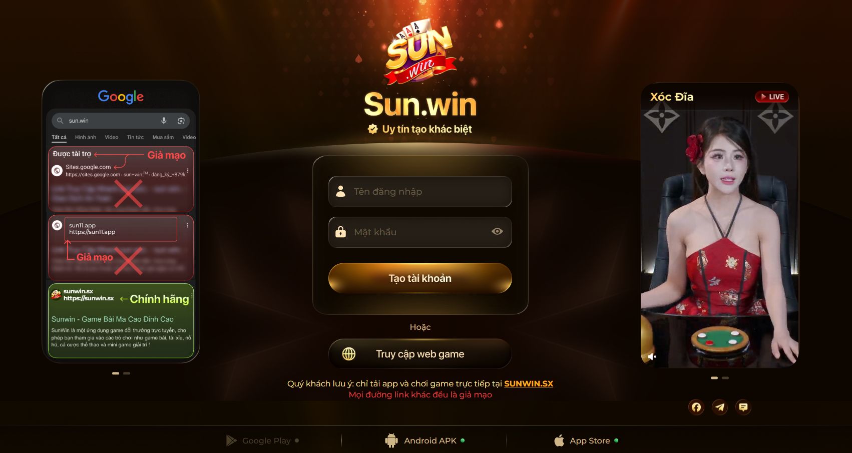Image resolution: width=852 pixels, height=453 pixels.
Task: Click the Sun.win logo at top
Action: coord(420,52)
